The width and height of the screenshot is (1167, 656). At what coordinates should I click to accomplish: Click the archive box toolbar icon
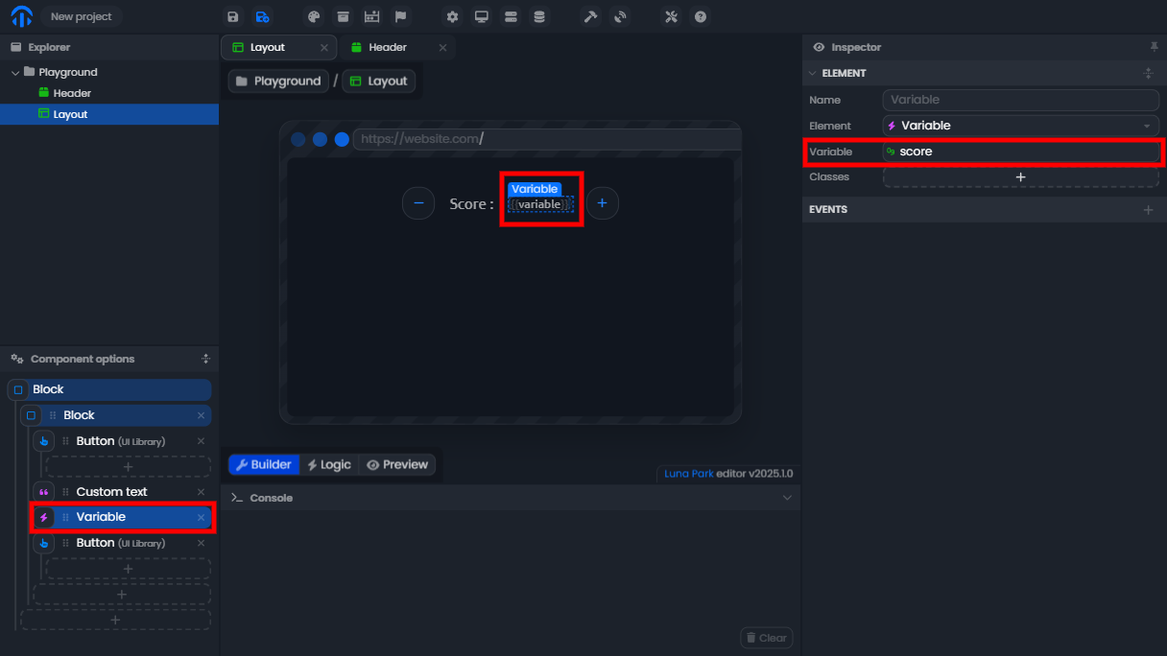point(342,17)
